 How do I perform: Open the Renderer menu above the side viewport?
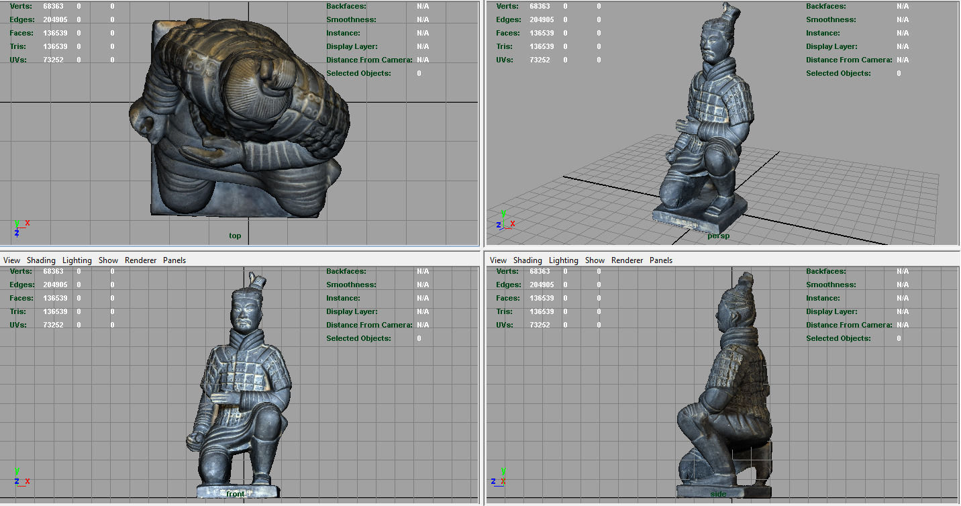pos(627,260)
